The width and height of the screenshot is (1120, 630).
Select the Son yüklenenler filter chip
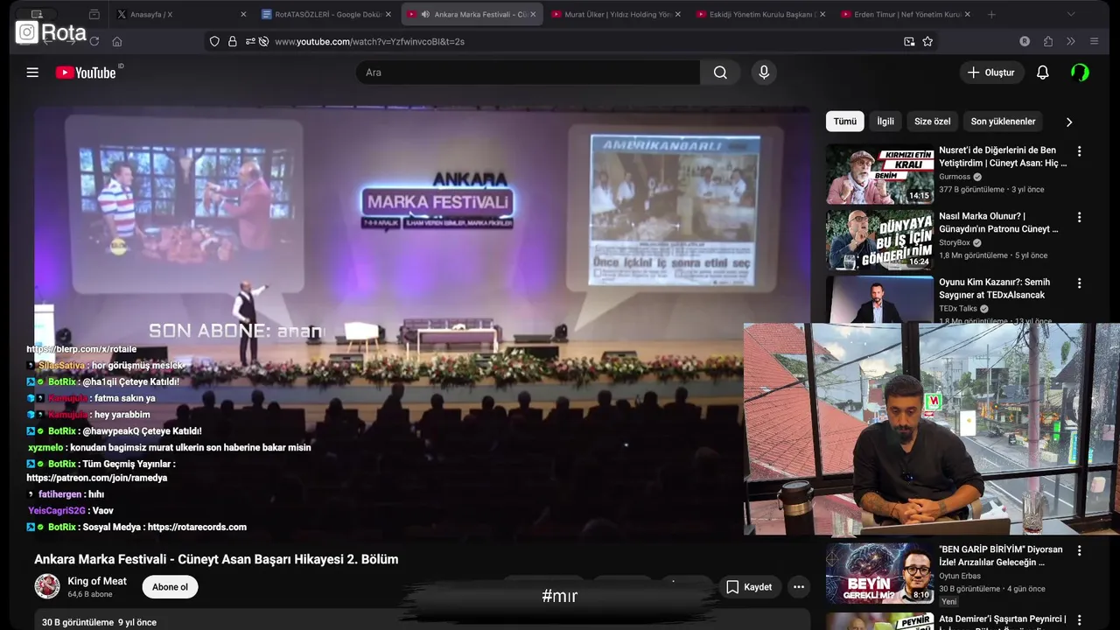tap(1003, 122)
